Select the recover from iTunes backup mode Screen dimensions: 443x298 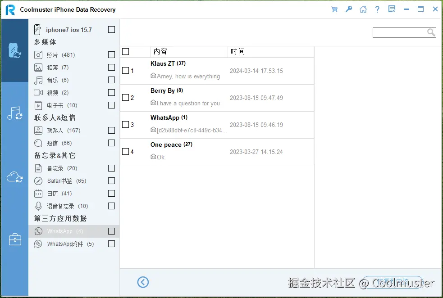(15, 113)
